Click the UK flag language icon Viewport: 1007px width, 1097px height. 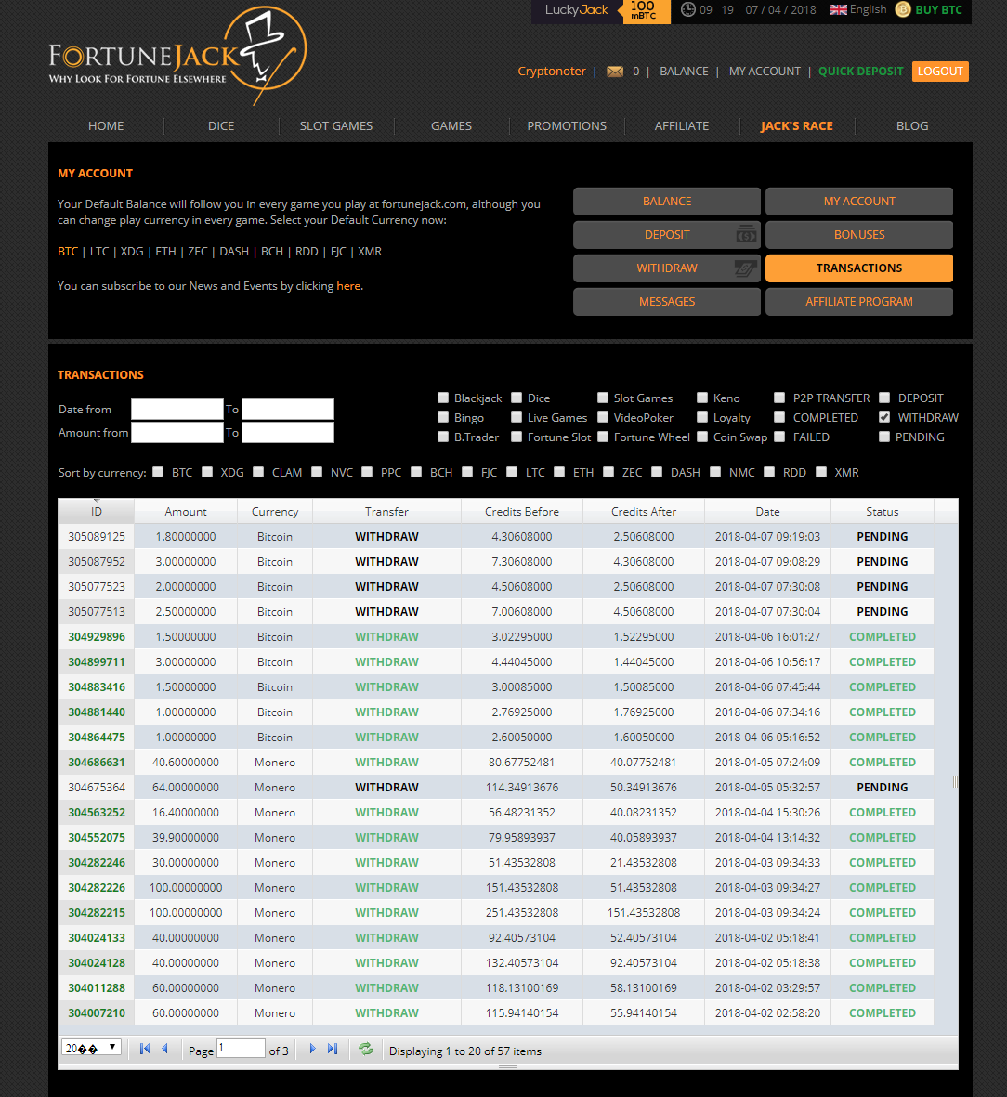click(x=838, y=10)
